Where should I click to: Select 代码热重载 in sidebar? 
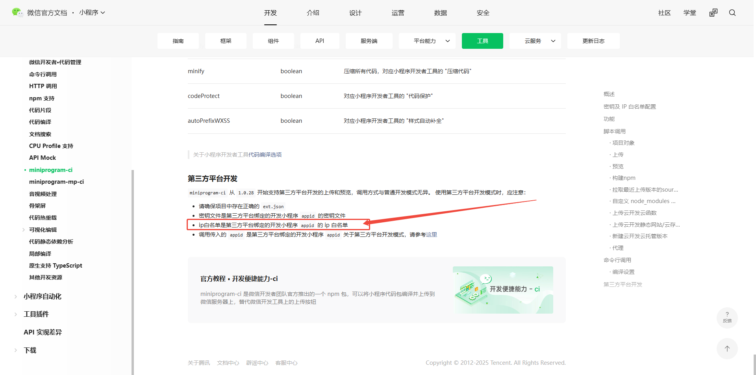coord(43,218)
